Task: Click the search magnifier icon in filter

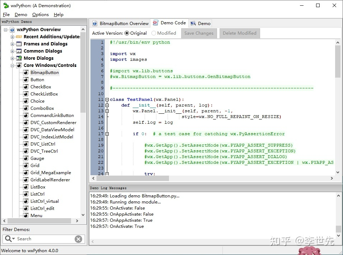Action: [8, 239]
